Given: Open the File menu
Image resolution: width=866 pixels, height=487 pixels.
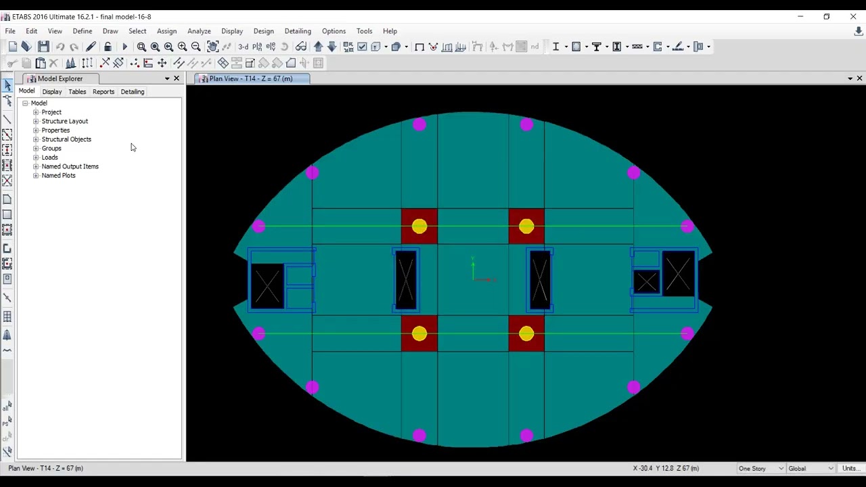Looking at the screenshot, I should pos(10,31).
